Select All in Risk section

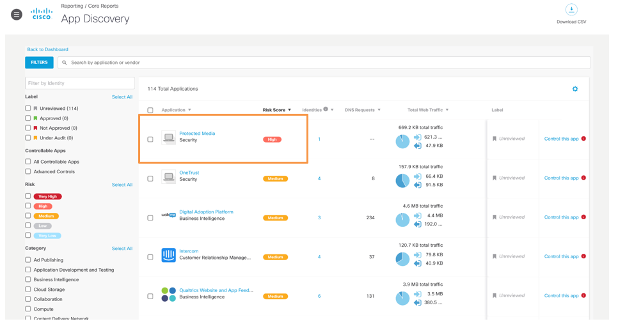pyautogui.click(x=122, y=185)
